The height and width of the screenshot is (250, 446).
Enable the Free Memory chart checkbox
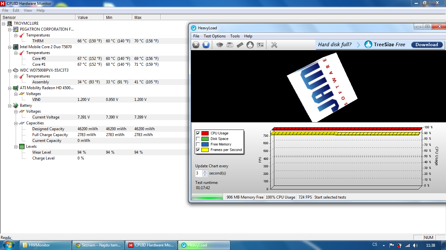198,144
